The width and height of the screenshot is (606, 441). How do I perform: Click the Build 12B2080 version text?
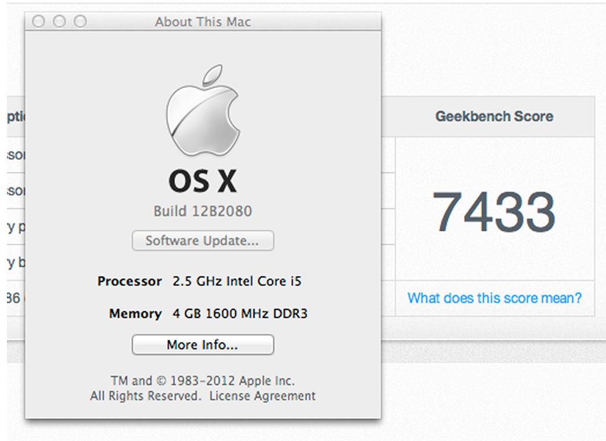point(202,211)
